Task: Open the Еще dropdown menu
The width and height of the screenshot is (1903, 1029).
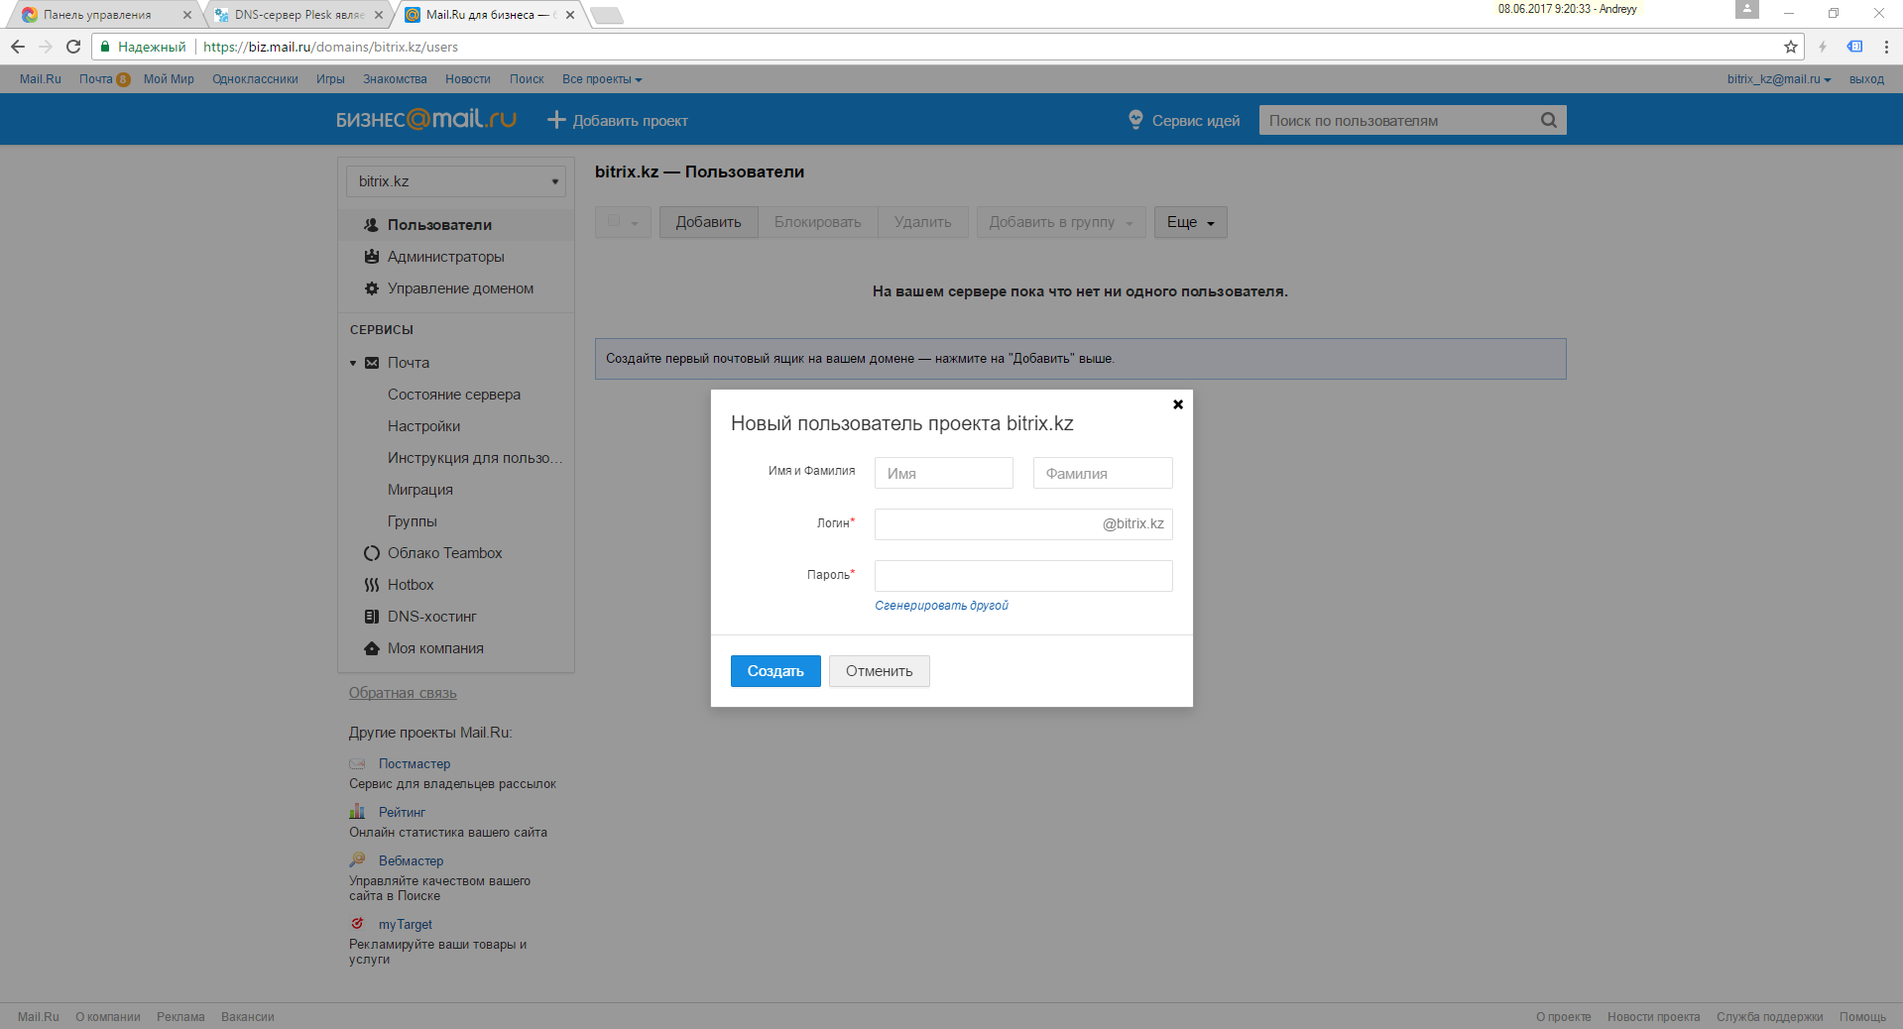Action: [x=1190, y=222]
